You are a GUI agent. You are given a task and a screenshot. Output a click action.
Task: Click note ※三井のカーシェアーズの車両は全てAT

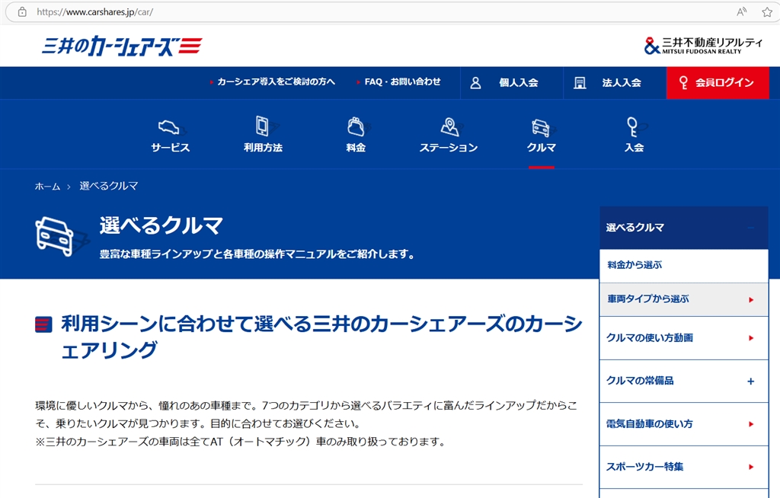(x=241, y=442)
